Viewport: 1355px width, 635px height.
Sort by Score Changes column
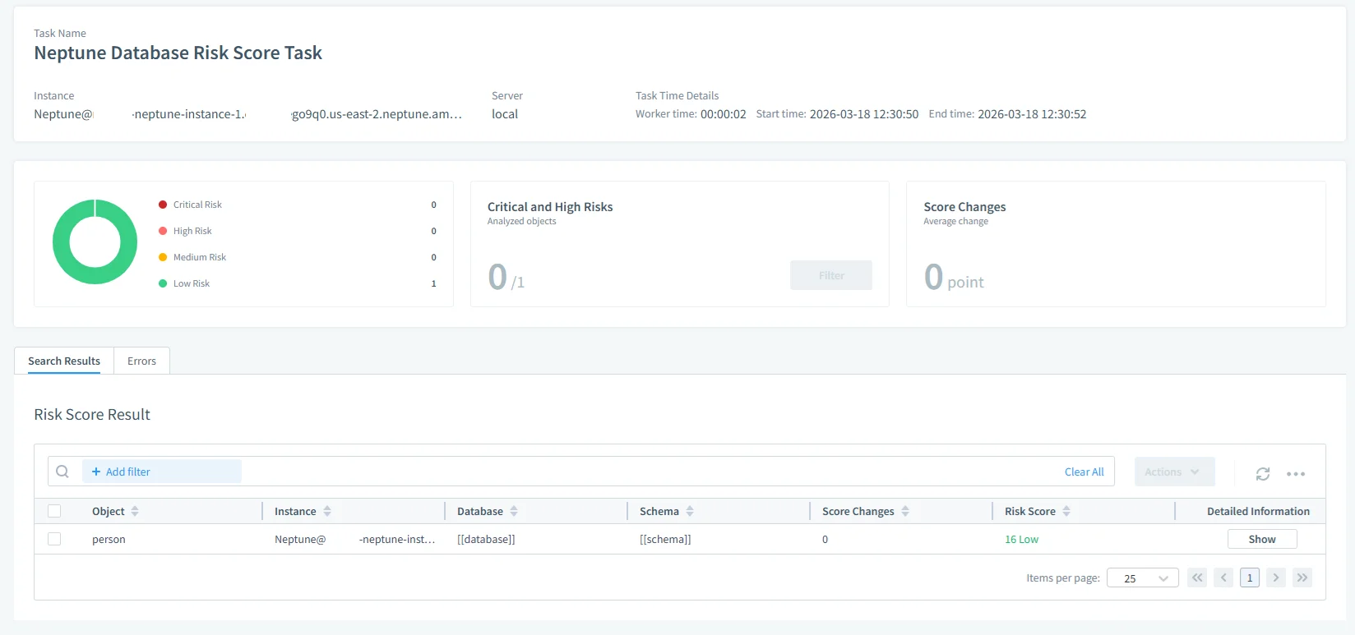pyautogui.click(x=905, y=511)
